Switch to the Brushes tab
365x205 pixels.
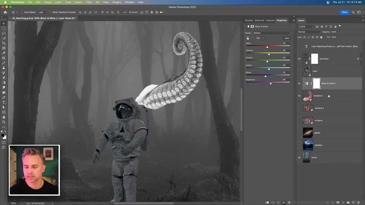(x=249, y=20)
